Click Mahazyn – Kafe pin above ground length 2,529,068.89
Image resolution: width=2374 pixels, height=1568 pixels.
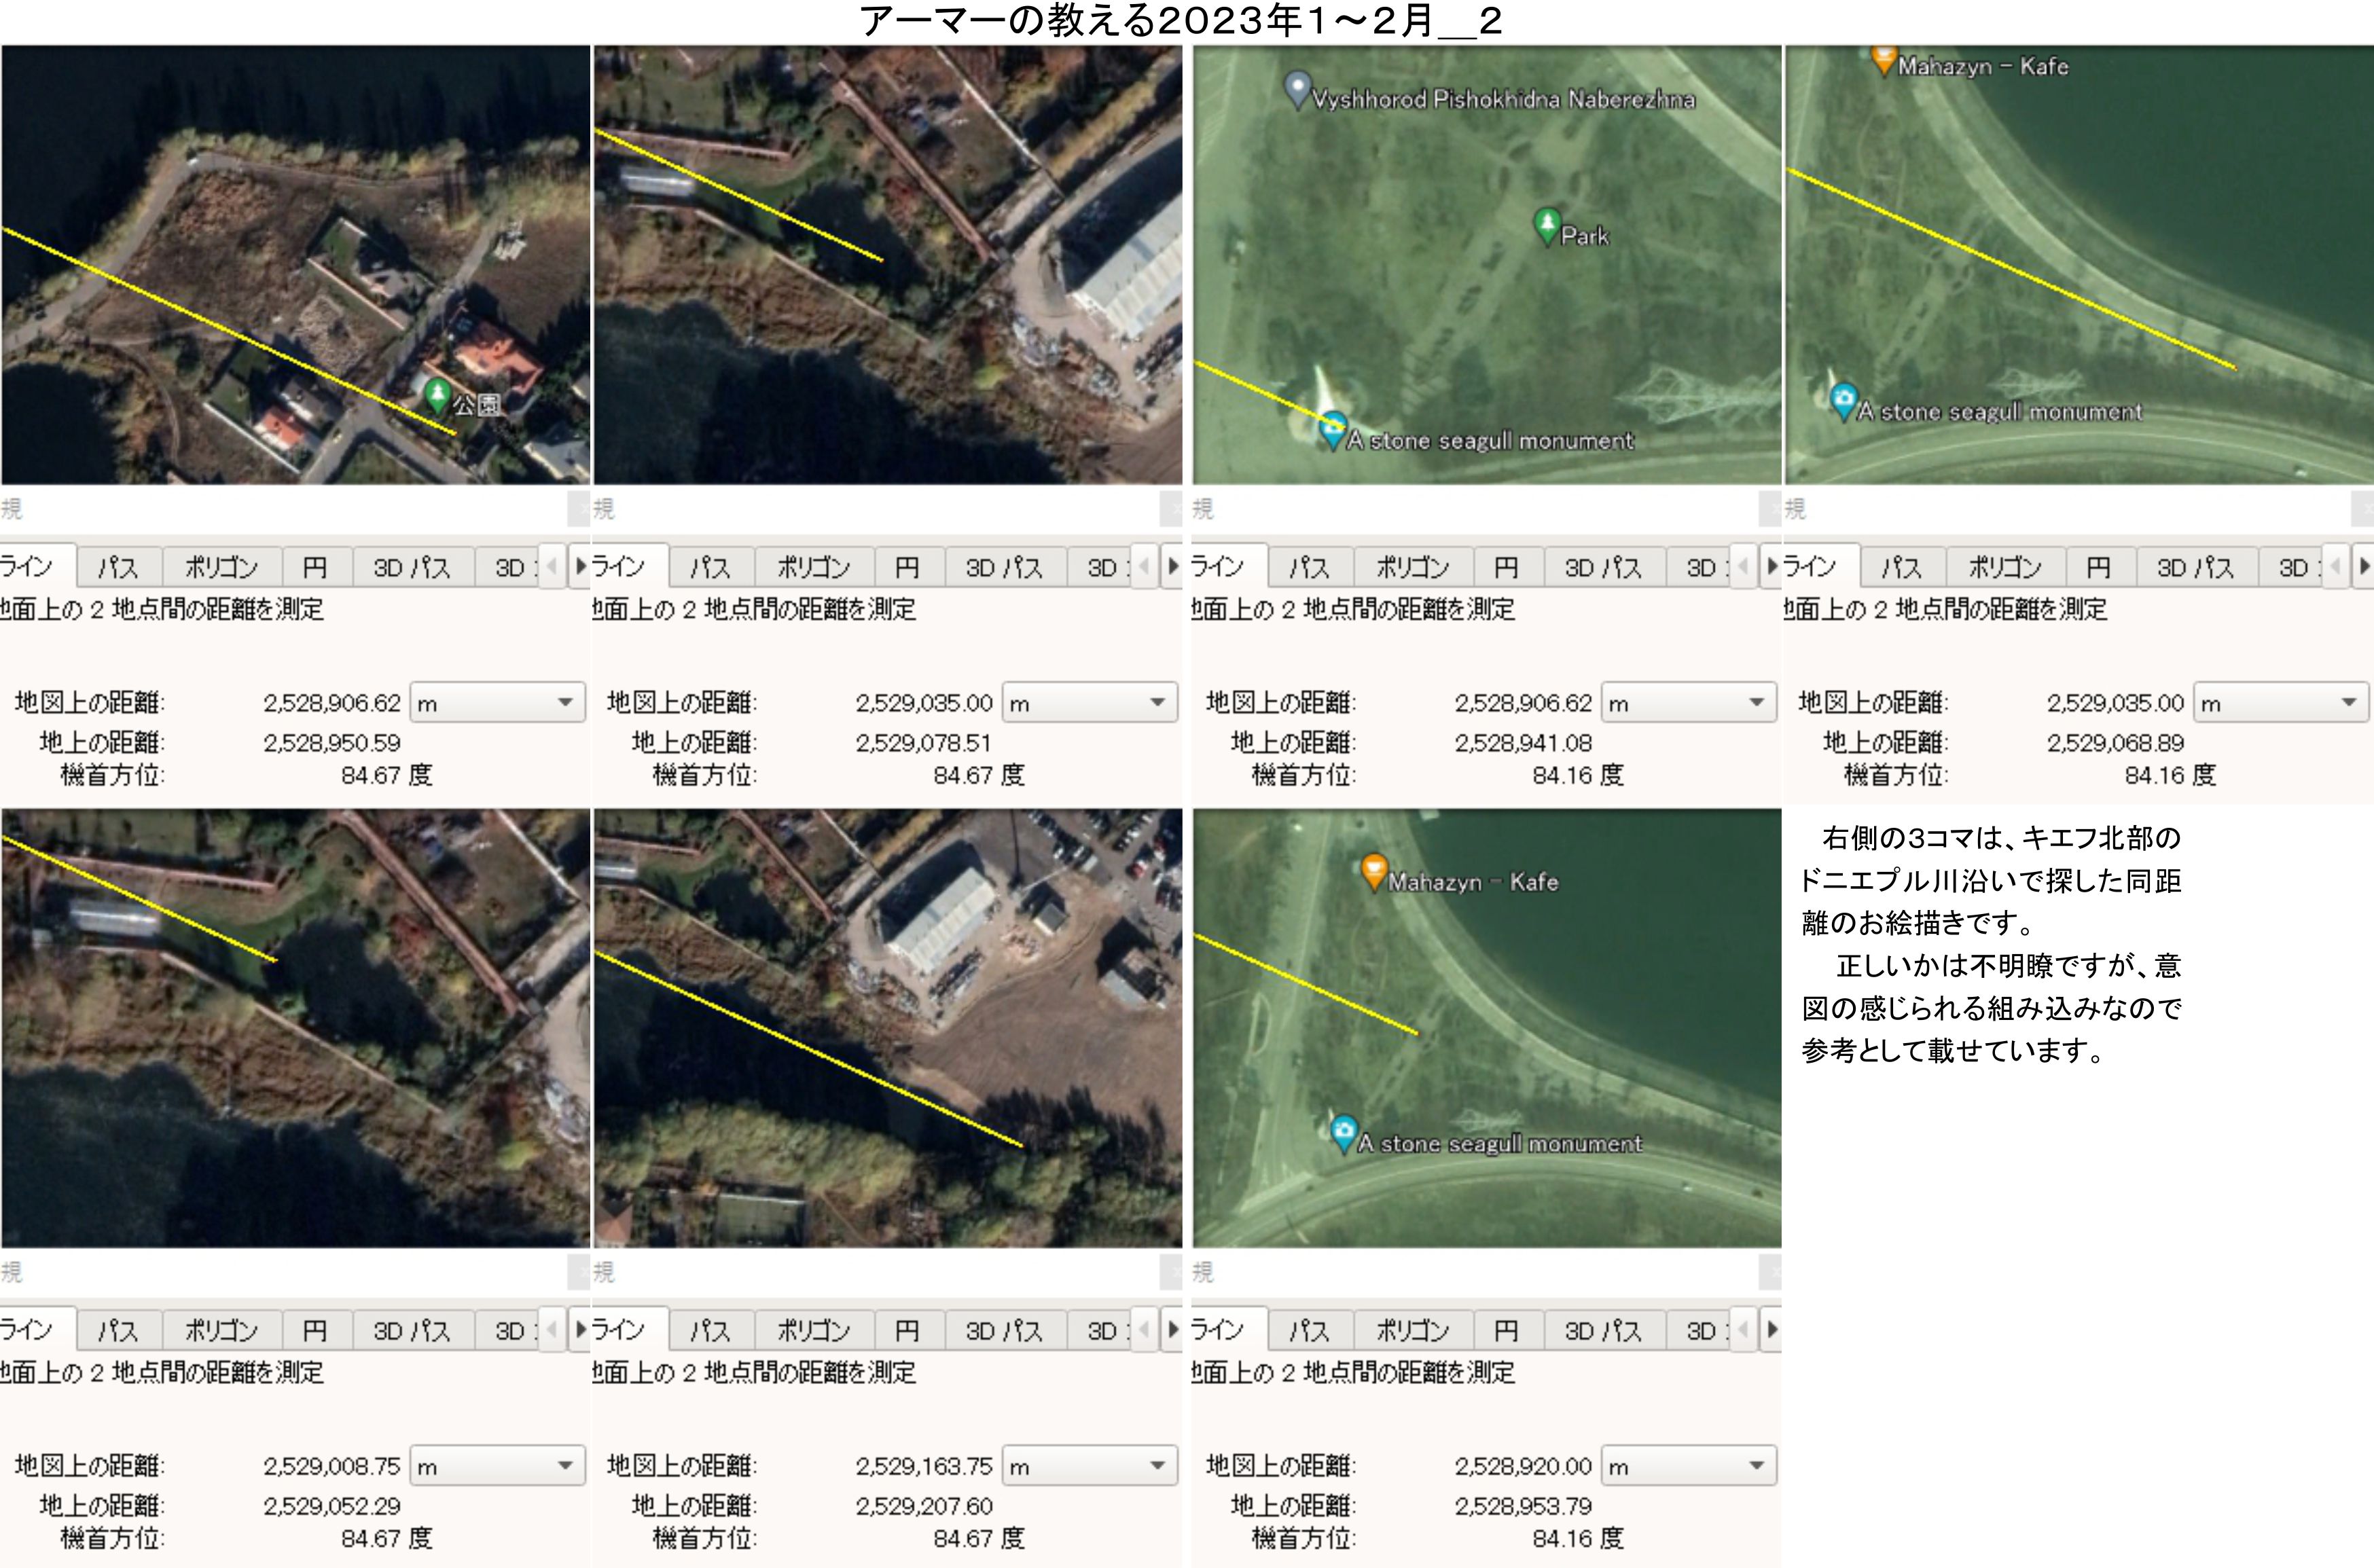coord(1884,59)
